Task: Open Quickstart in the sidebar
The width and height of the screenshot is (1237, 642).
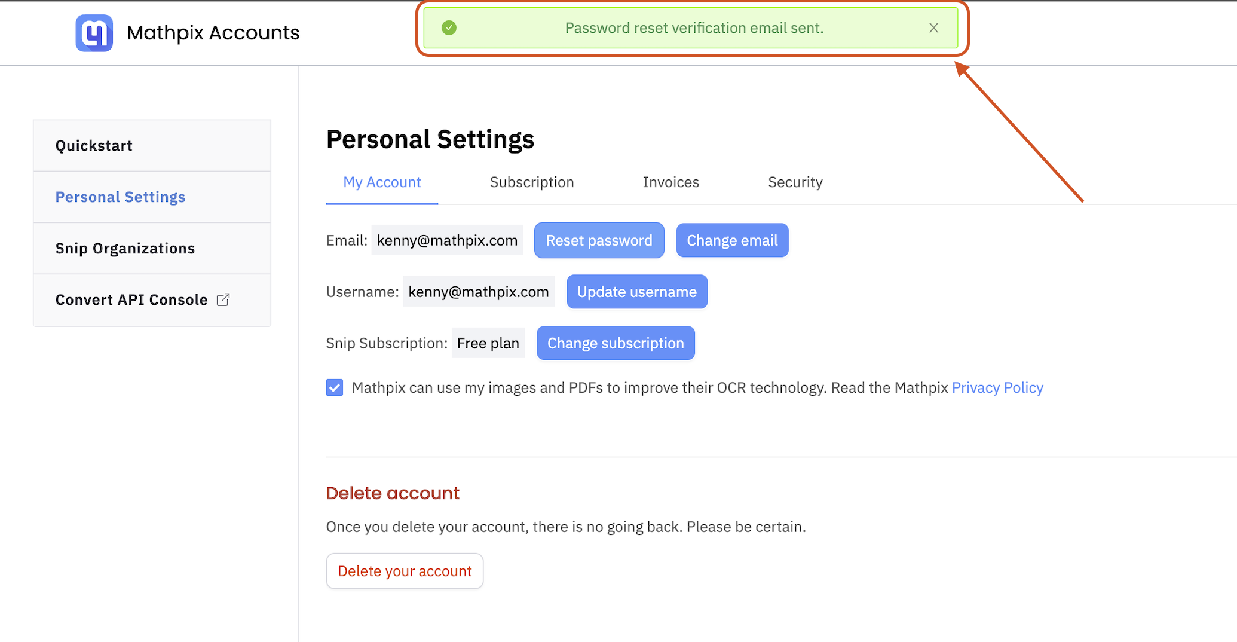Action: tap(152, 146)
